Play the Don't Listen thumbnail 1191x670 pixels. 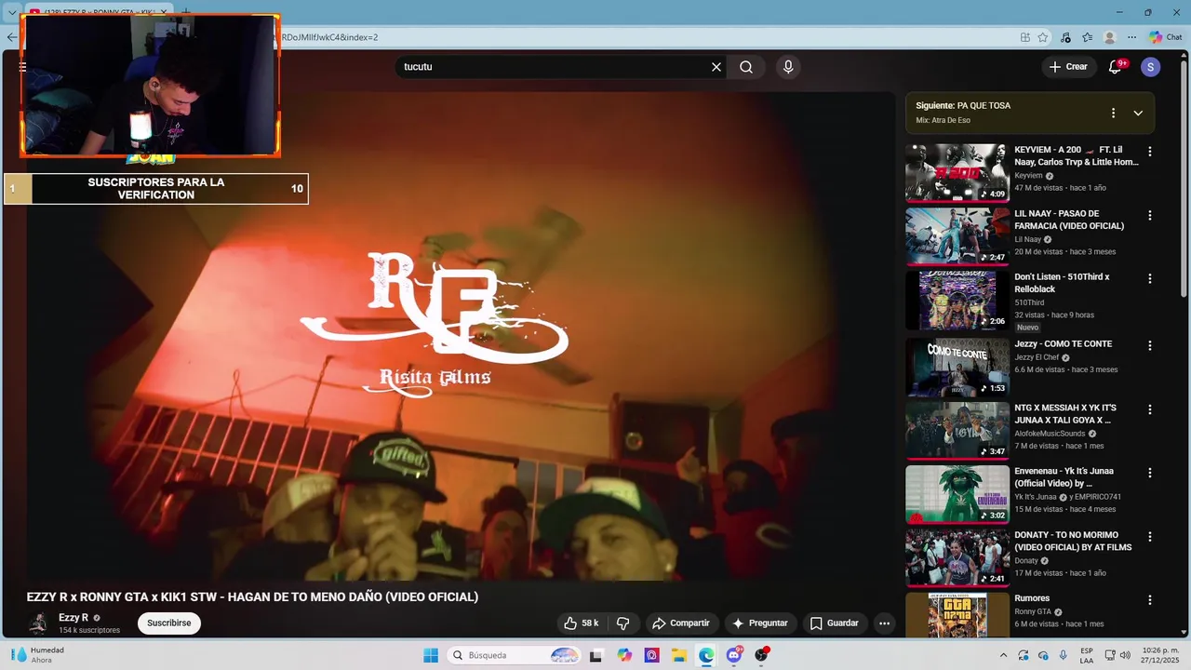[957, 300]
